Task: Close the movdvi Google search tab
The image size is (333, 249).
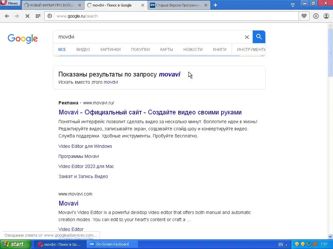Action: 143,5
